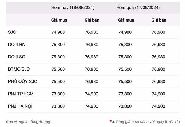Click today's sell price for DOJI HN

(x=91, y=45)
